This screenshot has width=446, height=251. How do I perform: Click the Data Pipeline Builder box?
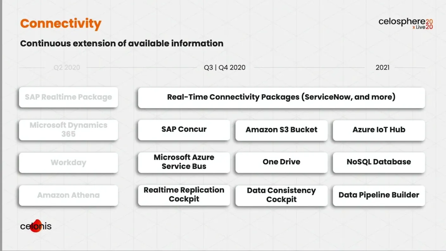379,195
